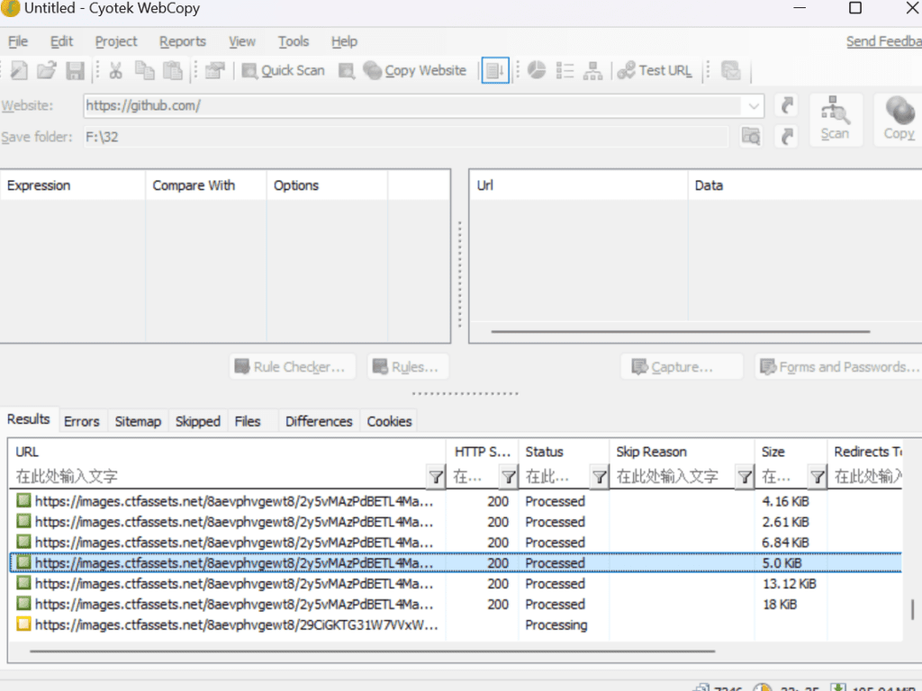Click the feedback mail icon in toolbar

tap(731, 70)
